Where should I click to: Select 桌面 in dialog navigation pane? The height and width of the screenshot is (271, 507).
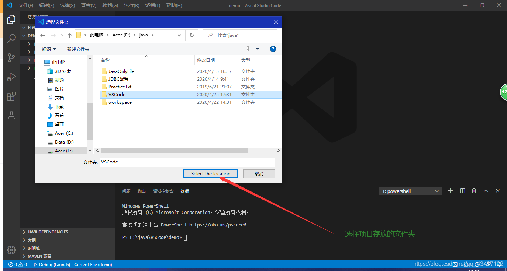[56, 124]
